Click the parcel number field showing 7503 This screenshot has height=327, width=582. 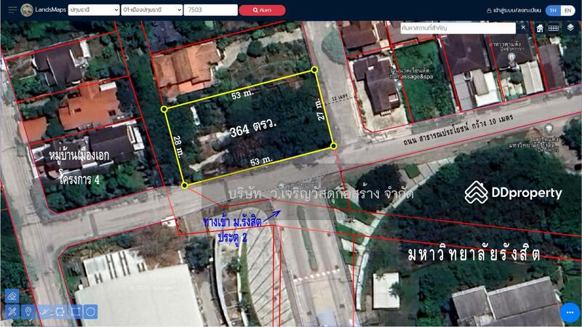(x=210, y=10)
